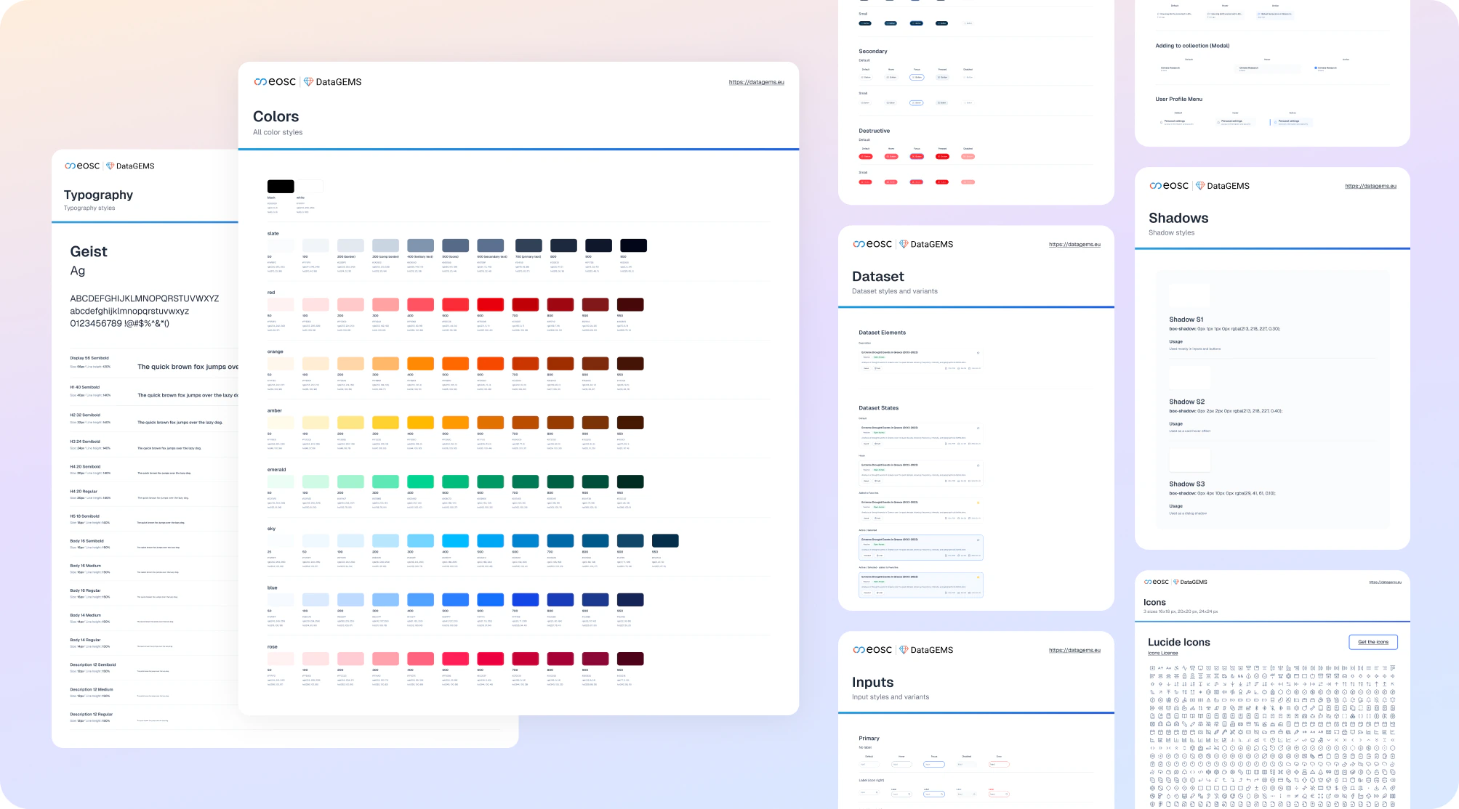The image size is (1459, 809).
Task: Tick the checked Climate Research checkbox in Active state
Action: coord(1316,68)
